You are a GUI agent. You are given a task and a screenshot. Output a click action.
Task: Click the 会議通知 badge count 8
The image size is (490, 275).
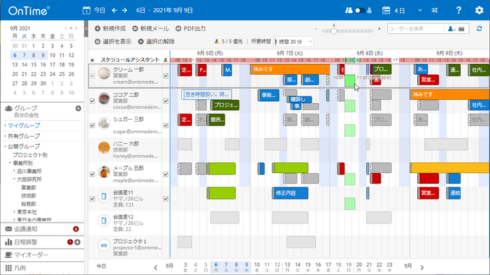[x=76, y=229]
